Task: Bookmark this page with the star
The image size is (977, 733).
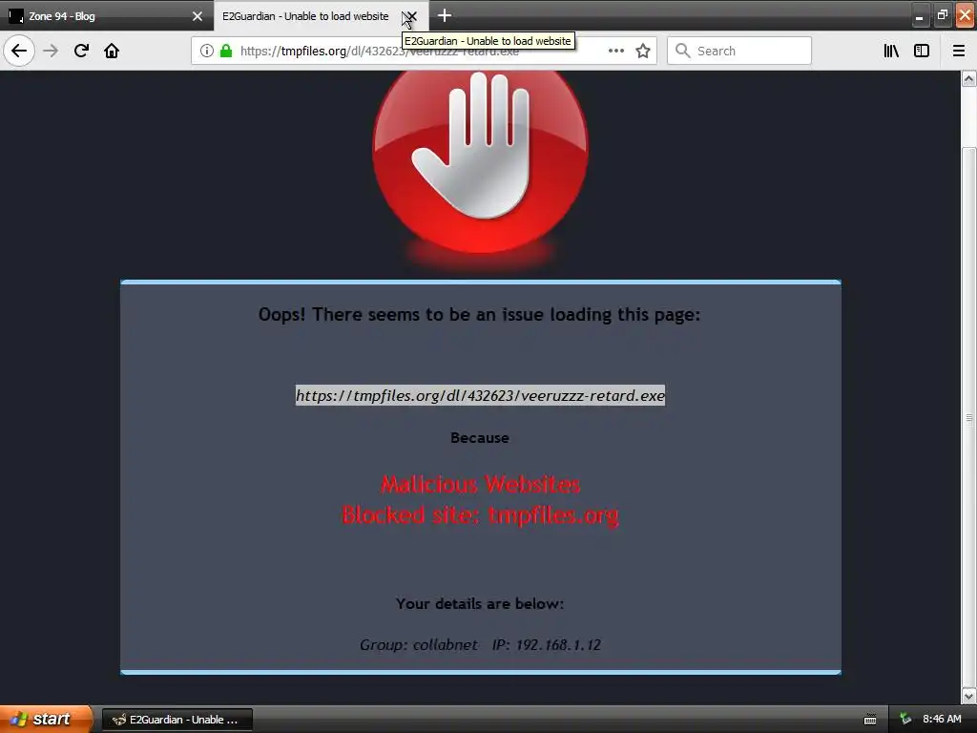Action: pos(643,51)
